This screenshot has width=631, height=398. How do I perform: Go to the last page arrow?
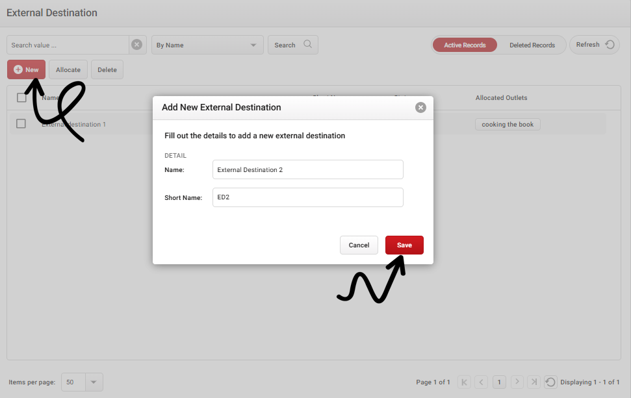coord(534,382)
